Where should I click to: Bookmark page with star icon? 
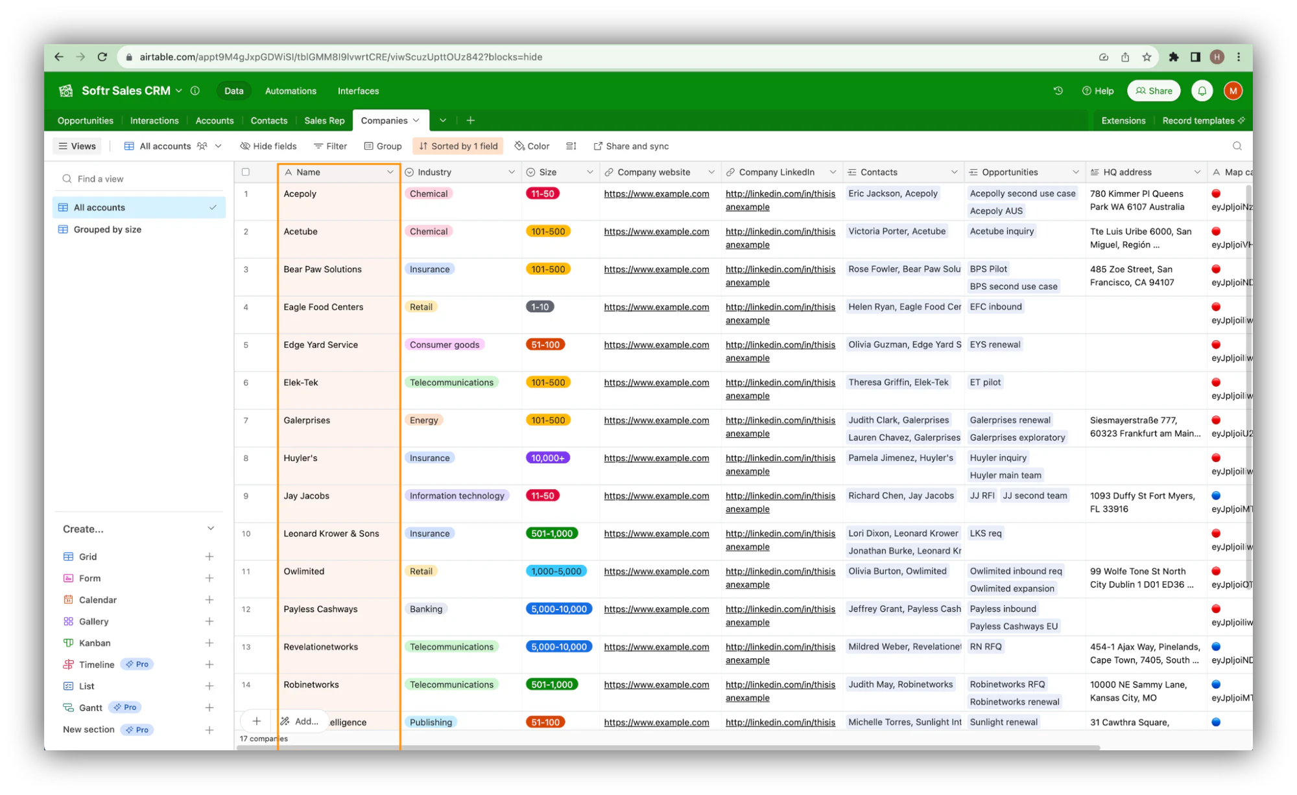tap(1147, 57)
